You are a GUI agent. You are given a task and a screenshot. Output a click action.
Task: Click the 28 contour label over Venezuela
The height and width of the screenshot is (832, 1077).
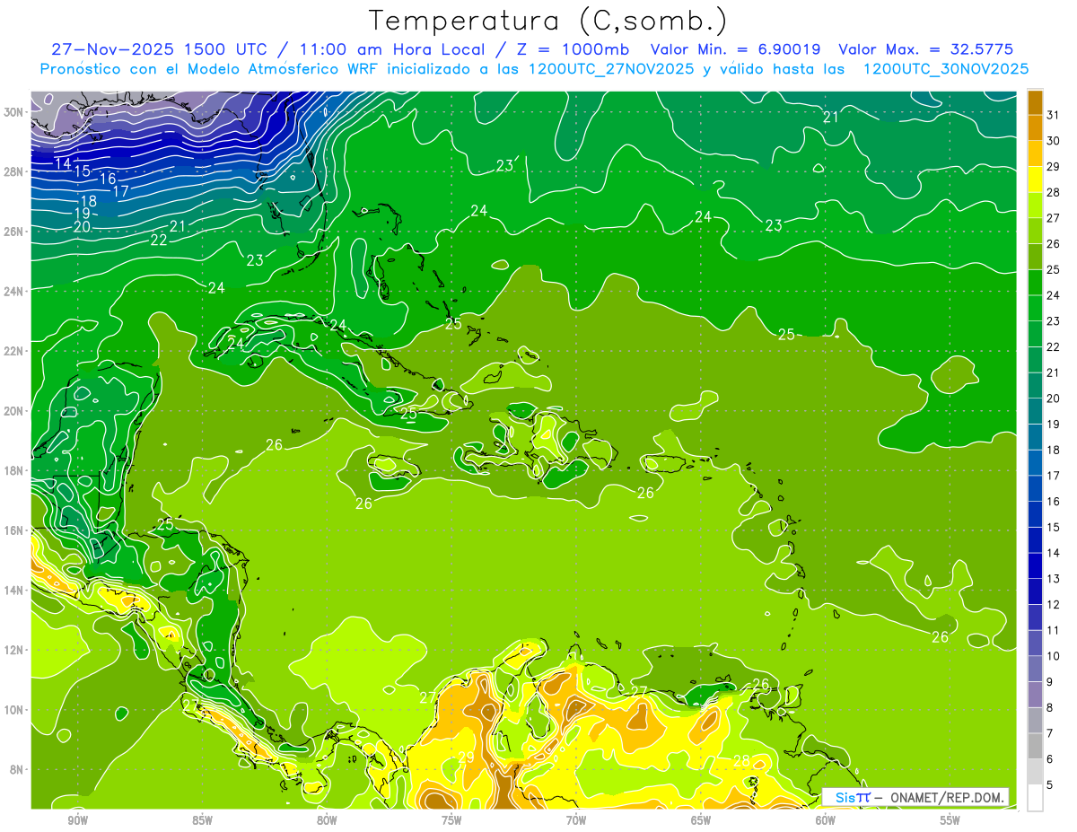[x=741, y=761]
